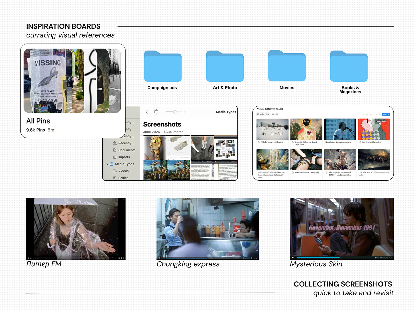Click the 1,634 Photos count text
Image resolution: width=415 pixels, height=311 pixels.
point(173,132)
